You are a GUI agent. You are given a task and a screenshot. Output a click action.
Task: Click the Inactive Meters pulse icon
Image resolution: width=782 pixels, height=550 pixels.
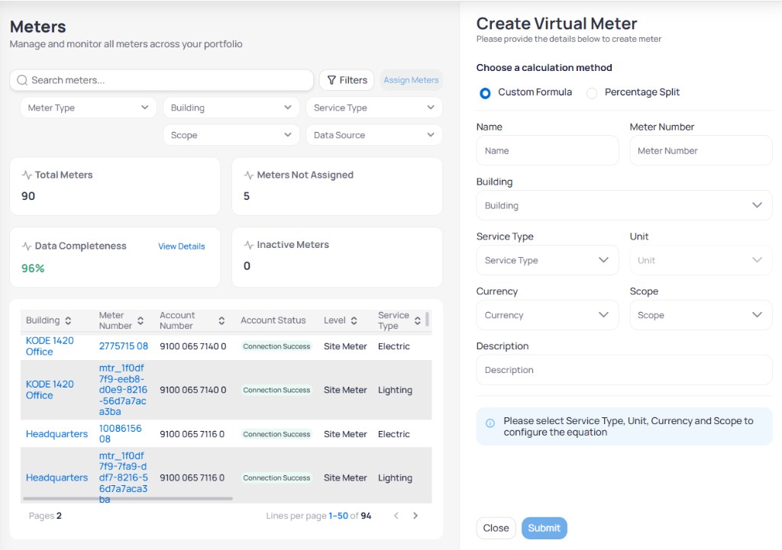(x=249, y=245)
